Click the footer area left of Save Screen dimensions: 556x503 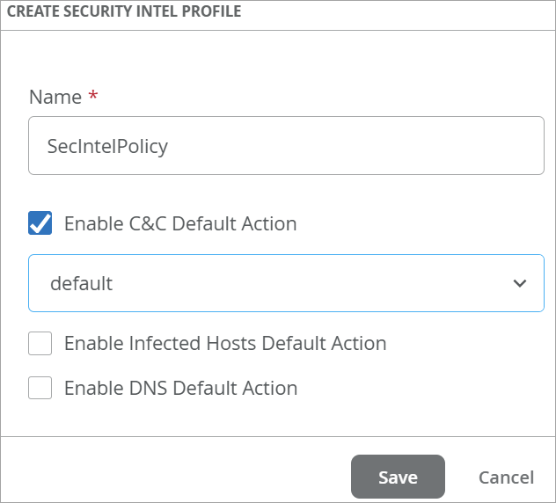pyautogui.click(x=176, y=477)
